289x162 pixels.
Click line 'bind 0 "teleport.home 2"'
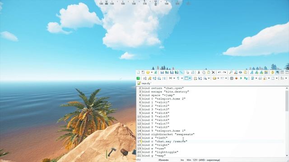pos(163,99)
